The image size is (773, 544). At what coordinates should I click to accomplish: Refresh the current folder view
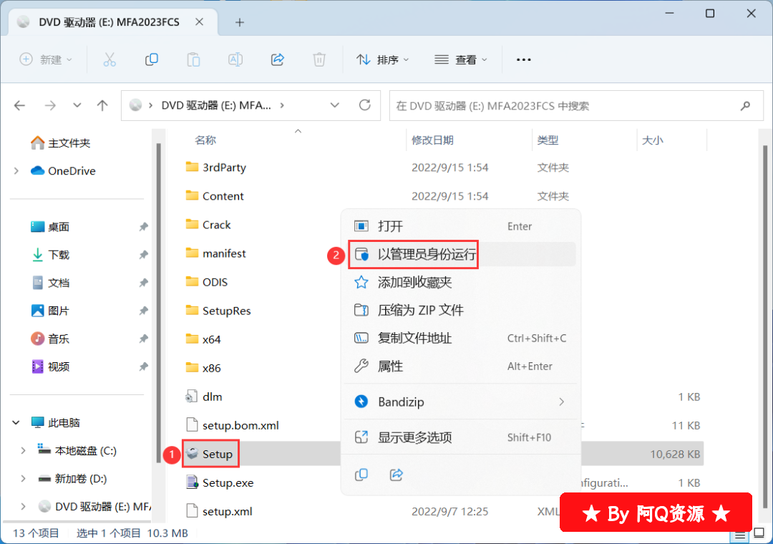tap(365, 105)
